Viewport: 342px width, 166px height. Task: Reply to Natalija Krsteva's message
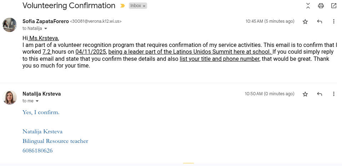coord(320,94)
